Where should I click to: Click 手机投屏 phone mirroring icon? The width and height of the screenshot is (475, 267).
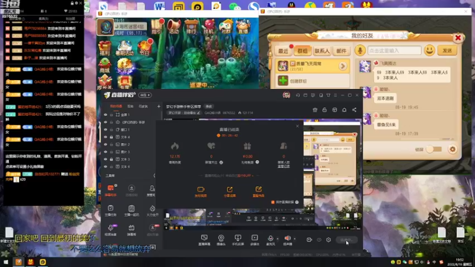click(238, 240)
